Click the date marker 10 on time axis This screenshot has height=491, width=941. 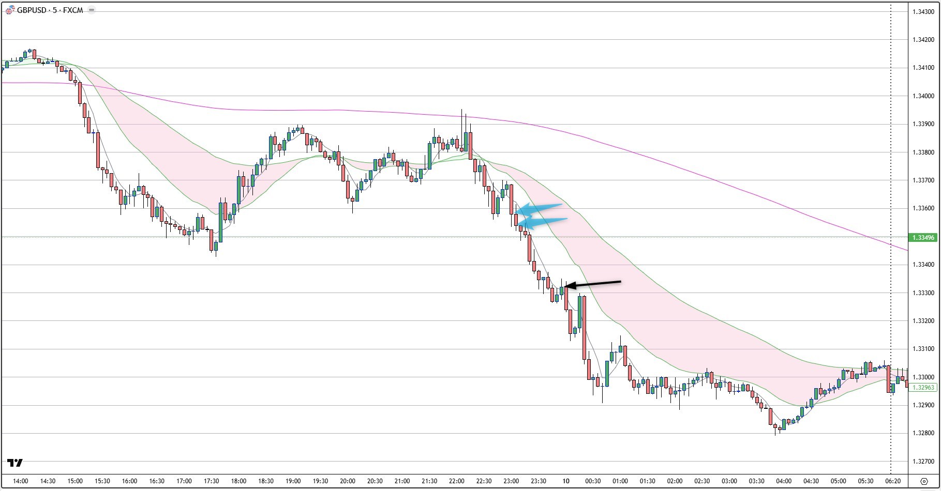coord(566,481)
